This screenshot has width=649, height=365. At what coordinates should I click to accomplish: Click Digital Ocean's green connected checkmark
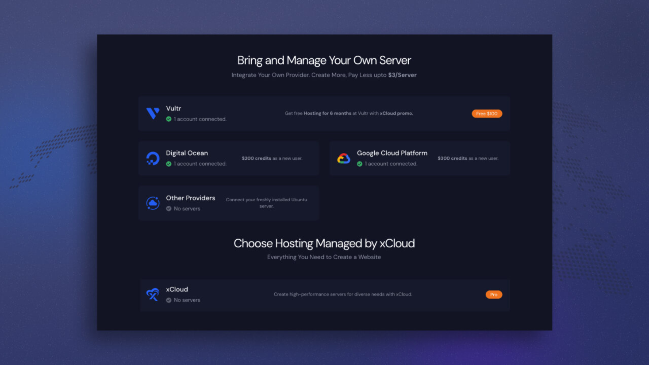[169, 164]
